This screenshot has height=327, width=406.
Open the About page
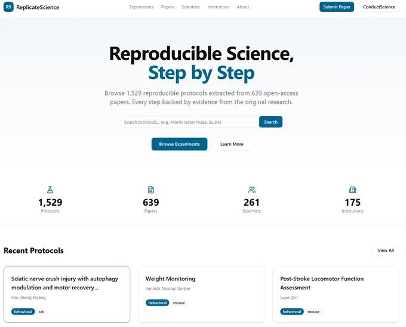pyautogui.click(x=243, y=7)
